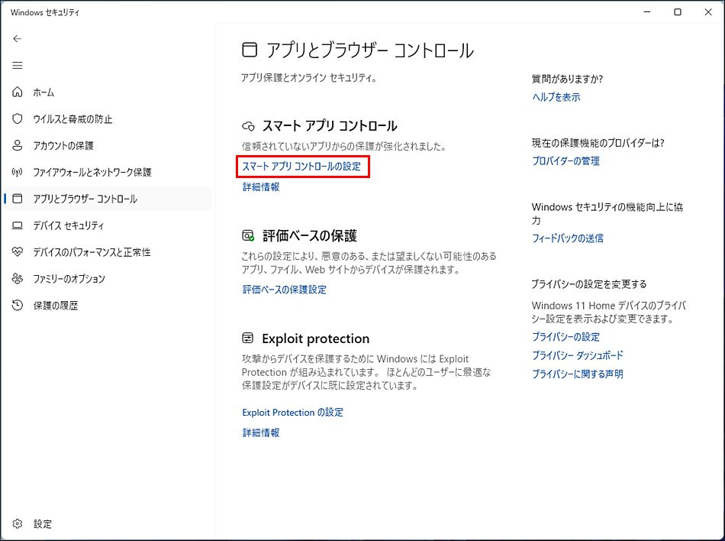This screenshot has height=541, width=725.
Task: Open スマート アプリ コントロールの設定 link
Action: coord(301,166)
